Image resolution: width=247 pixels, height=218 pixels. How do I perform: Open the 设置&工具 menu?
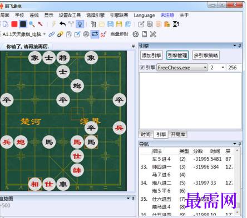point(70,15)
